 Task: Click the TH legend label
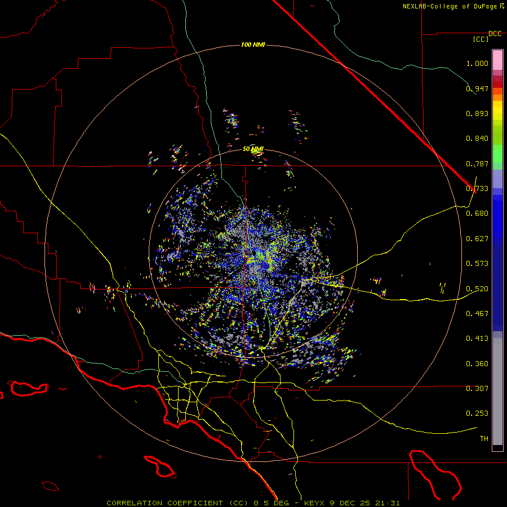[x=484, y=439]
